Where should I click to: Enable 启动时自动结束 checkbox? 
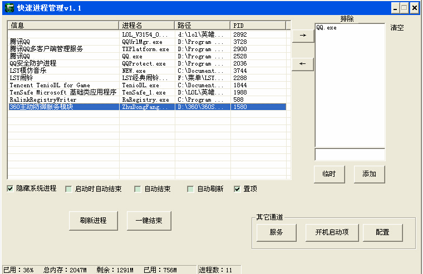(x=68, y=189)
